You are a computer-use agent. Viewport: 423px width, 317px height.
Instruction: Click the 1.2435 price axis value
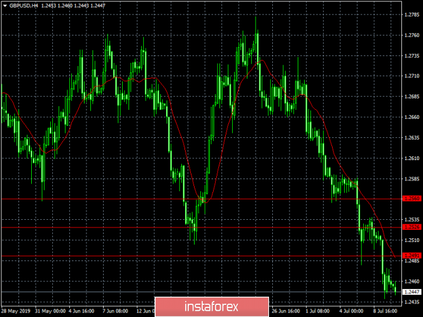412,302
